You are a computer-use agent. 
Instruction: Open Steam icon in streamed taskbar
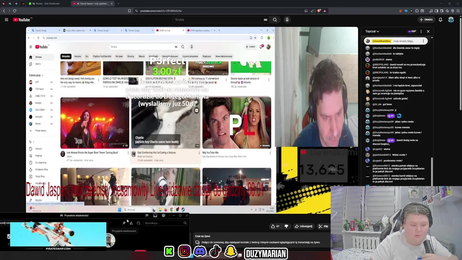point(183,209)
